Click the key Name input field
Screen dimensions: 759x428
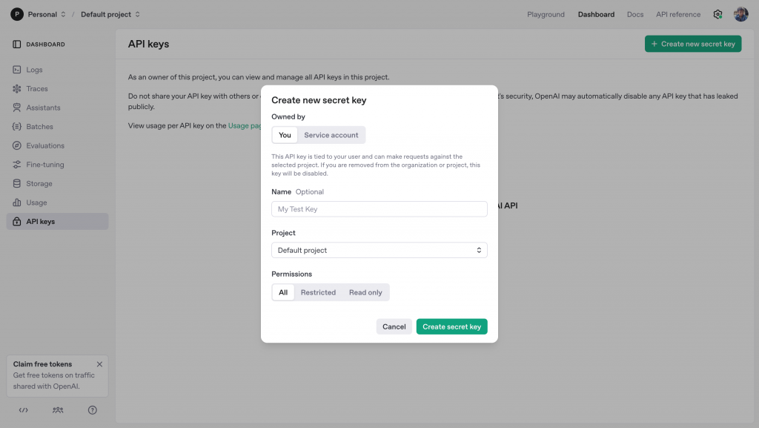click(379, 209)
